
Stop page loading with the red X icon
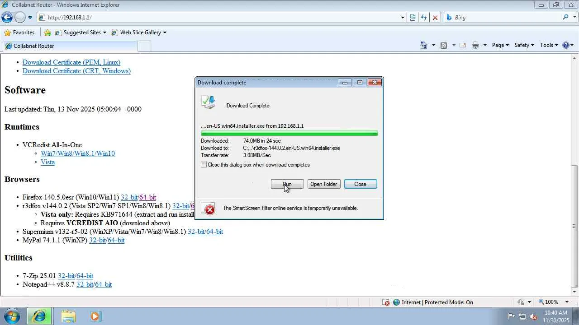[435, 18]
